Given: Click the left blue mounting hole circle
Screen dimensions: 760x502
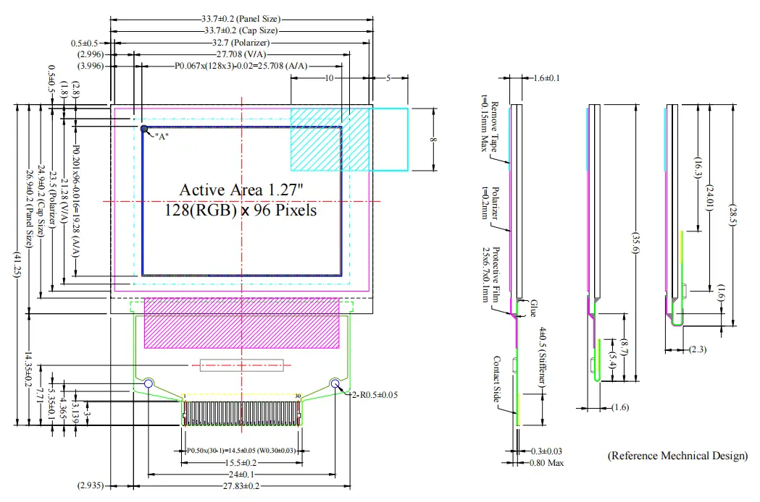Looking at the screenshot, I should coord(149,383).
